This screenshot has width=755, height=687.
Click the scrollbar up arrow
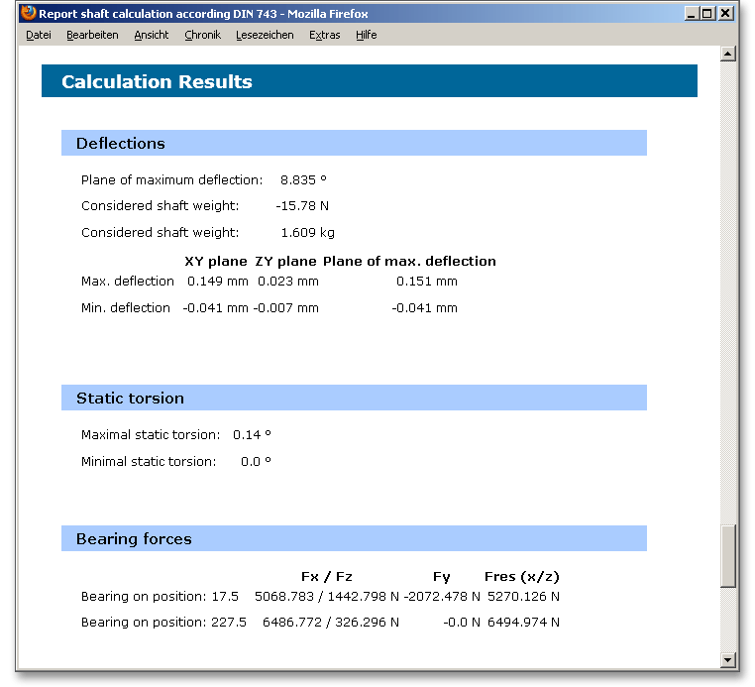click(x=728, y=54)
